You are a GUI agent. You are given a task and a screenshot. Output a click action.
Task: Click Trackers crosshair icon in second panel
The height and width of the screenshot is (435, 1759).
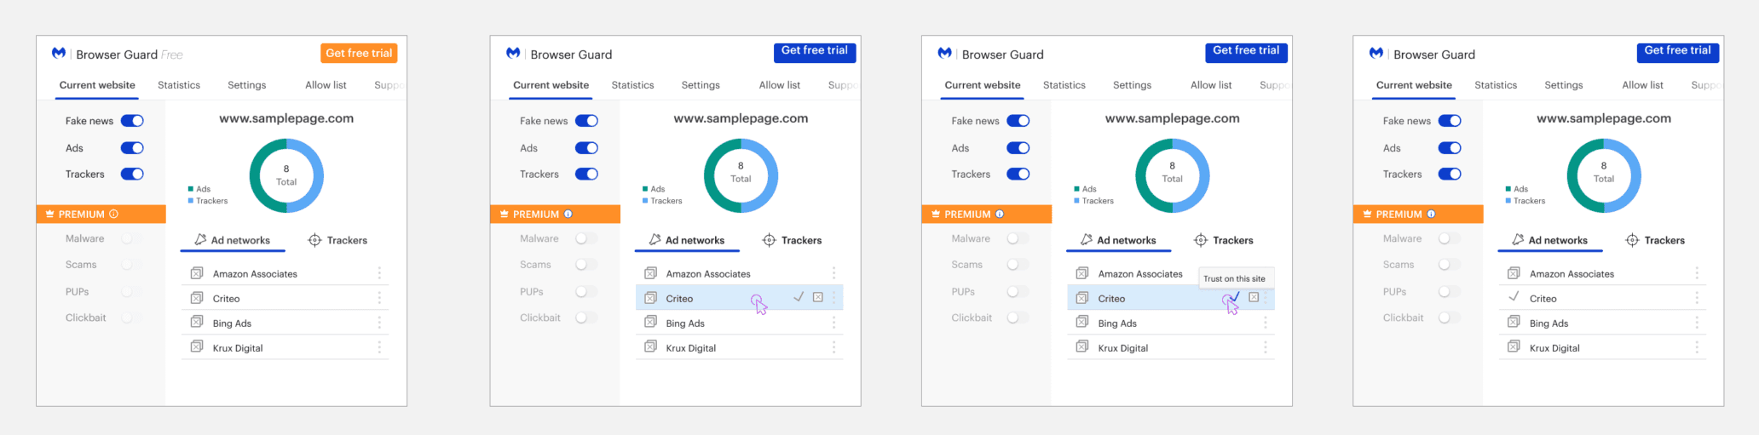pos(769,240)
